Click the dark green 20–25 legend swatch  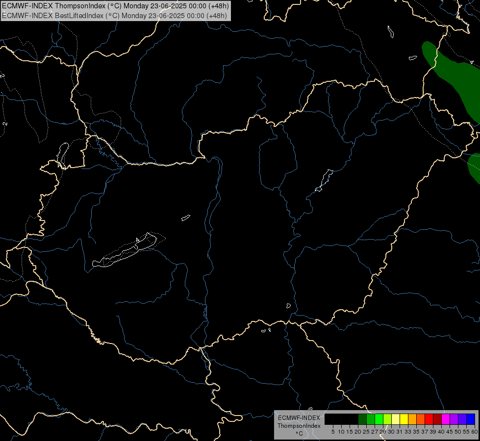(x=362, y=419)
